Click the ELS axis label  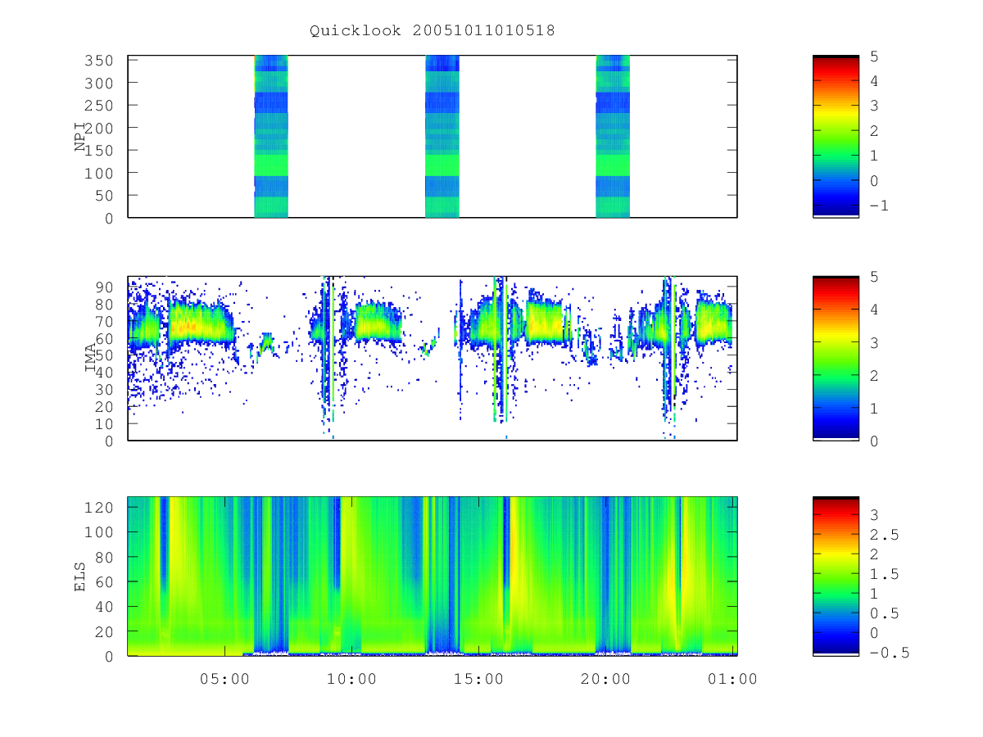click(x=81, y=576)
